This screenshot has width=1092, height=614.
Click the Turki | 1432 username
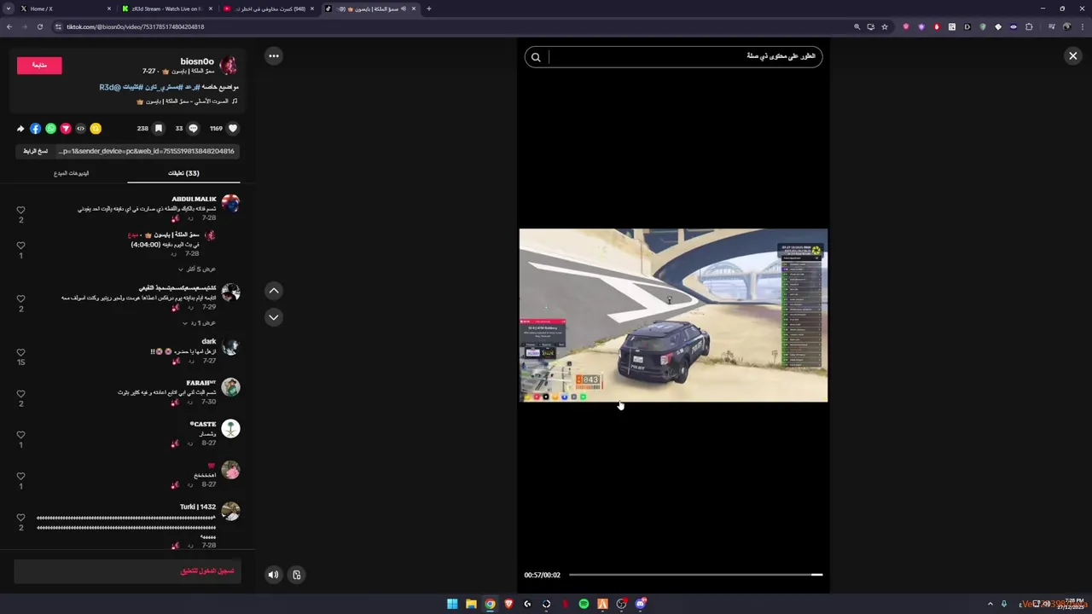pyautogui.click(x=198, y=507)
